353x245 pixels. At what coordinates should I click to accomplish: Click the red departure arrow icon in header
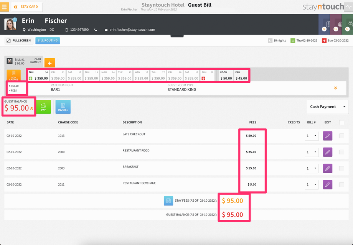[324, 41]
